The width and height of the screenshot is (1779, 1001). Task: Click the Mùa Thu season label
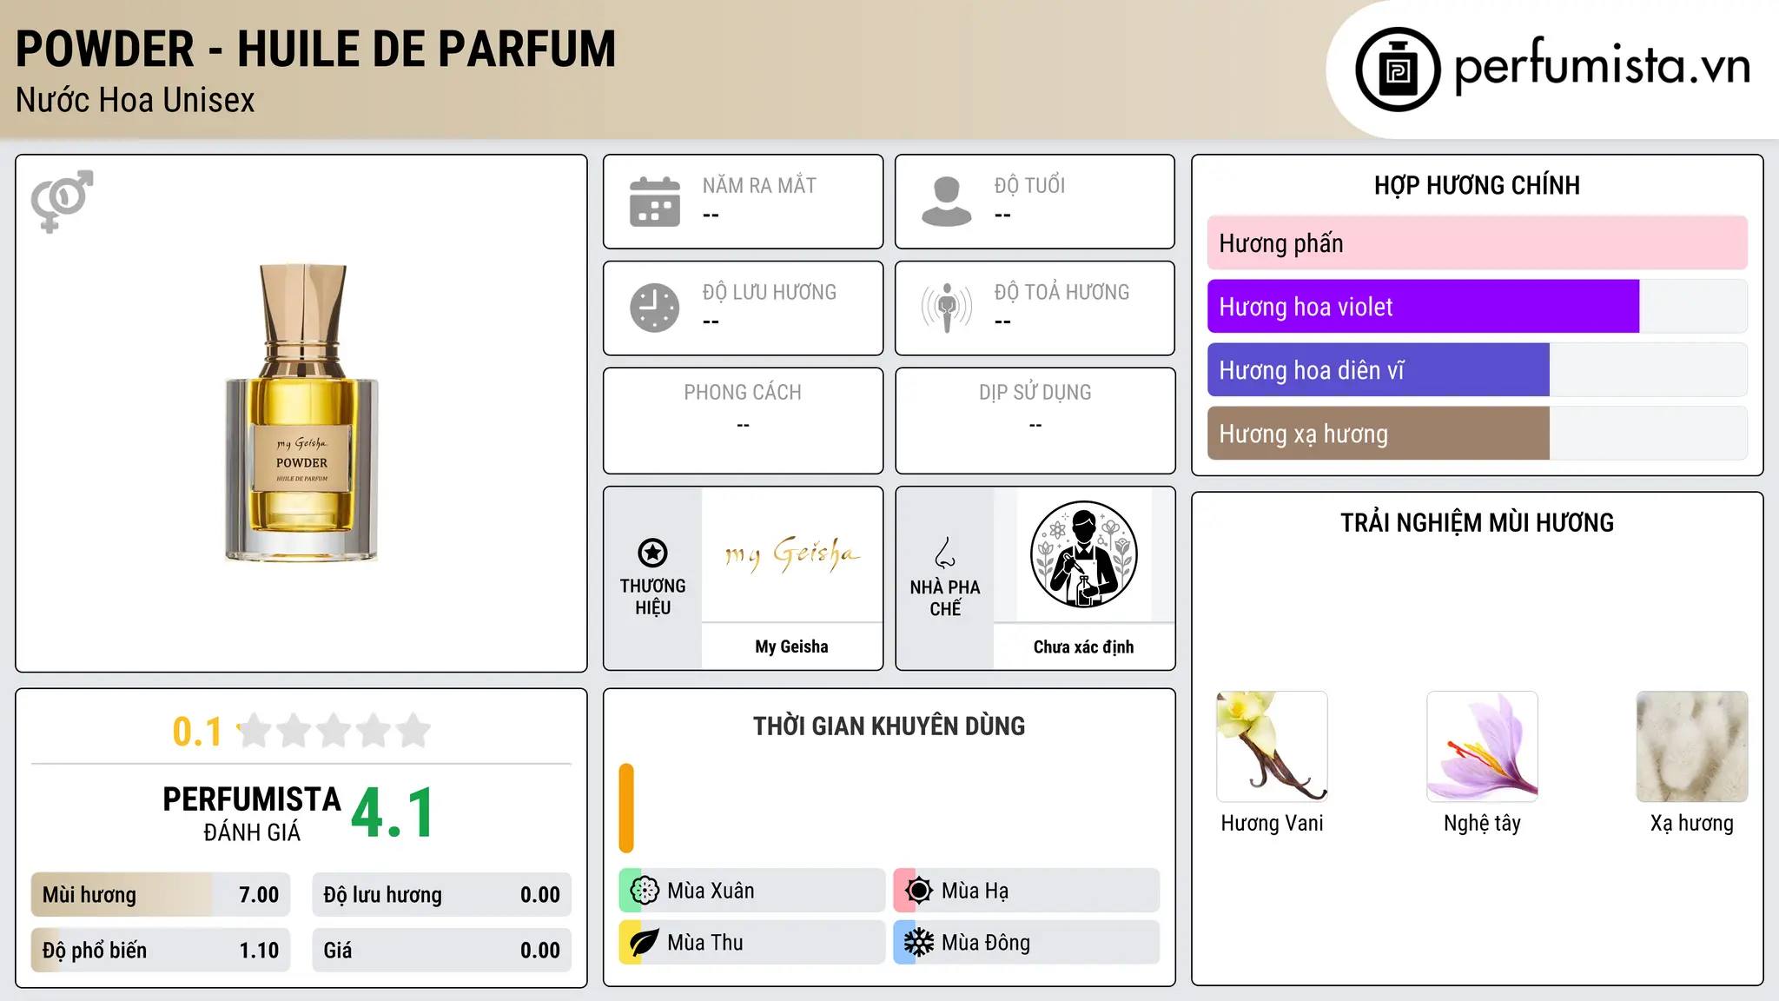(705, 943)
